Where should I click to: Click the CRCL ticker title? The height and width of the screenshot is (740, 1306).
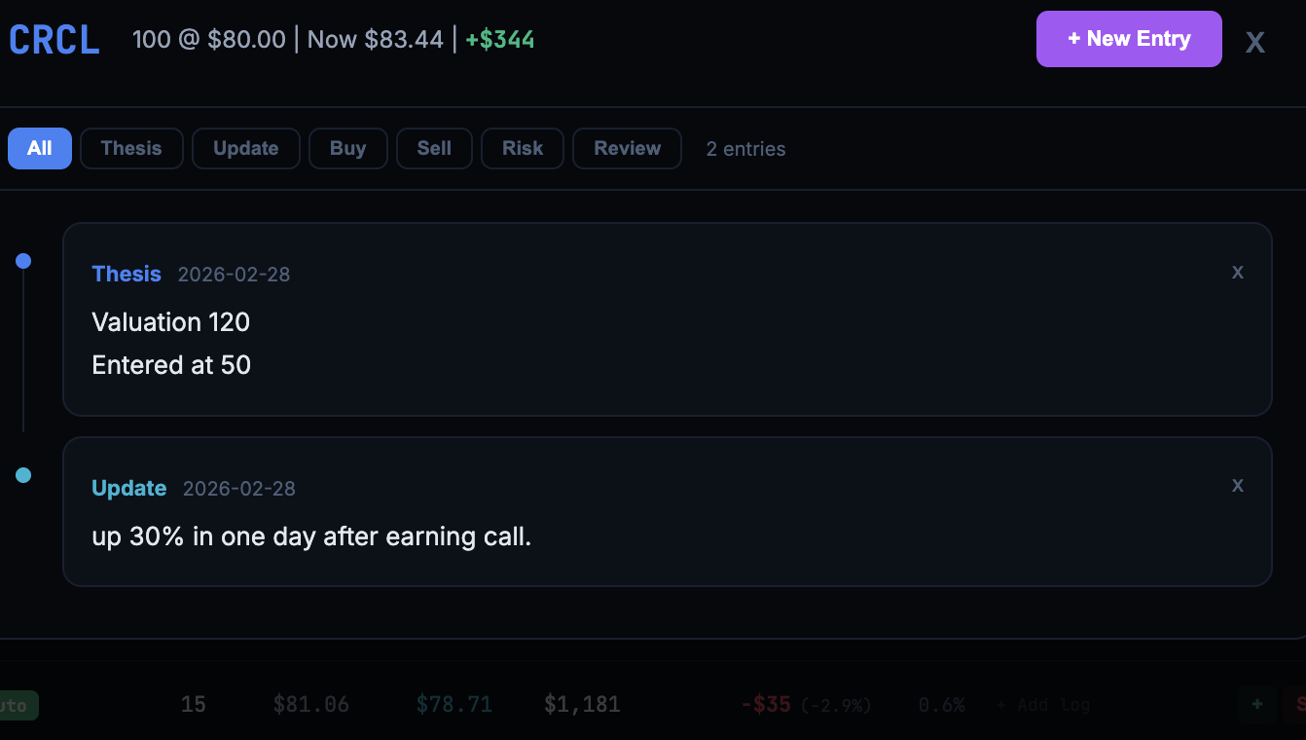point(54,40)
